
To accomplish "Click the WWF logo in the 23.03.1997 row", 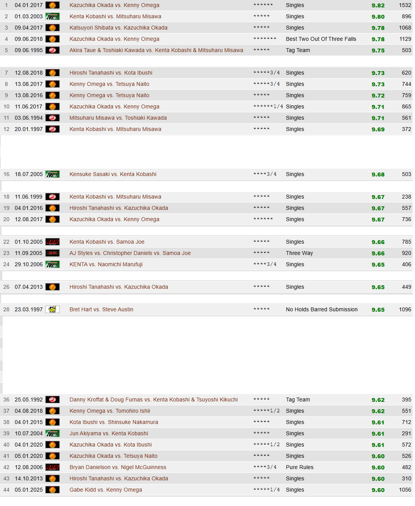I will (53, 309).
